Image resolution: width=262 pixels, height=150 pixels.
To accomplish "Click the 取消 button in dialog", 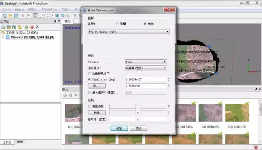I will (x=138, y=128).
